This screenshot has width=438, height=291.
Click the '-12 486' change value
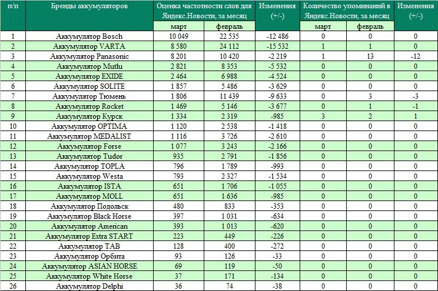pos(277,36)
